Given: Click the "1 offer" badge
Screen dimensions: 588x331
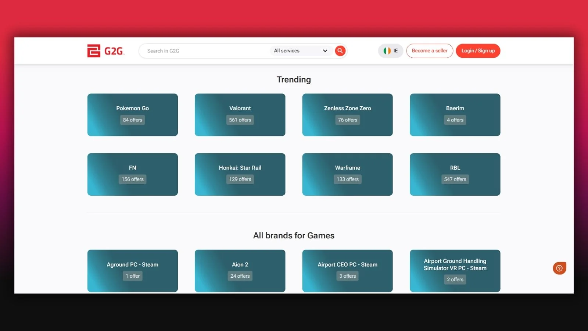Looking at the screenshot, I should [x=133, y=276].
